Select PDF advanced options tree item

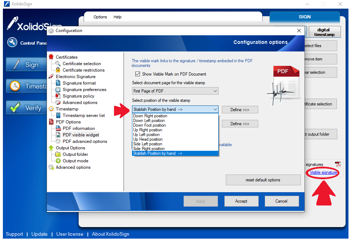point(85,141)
